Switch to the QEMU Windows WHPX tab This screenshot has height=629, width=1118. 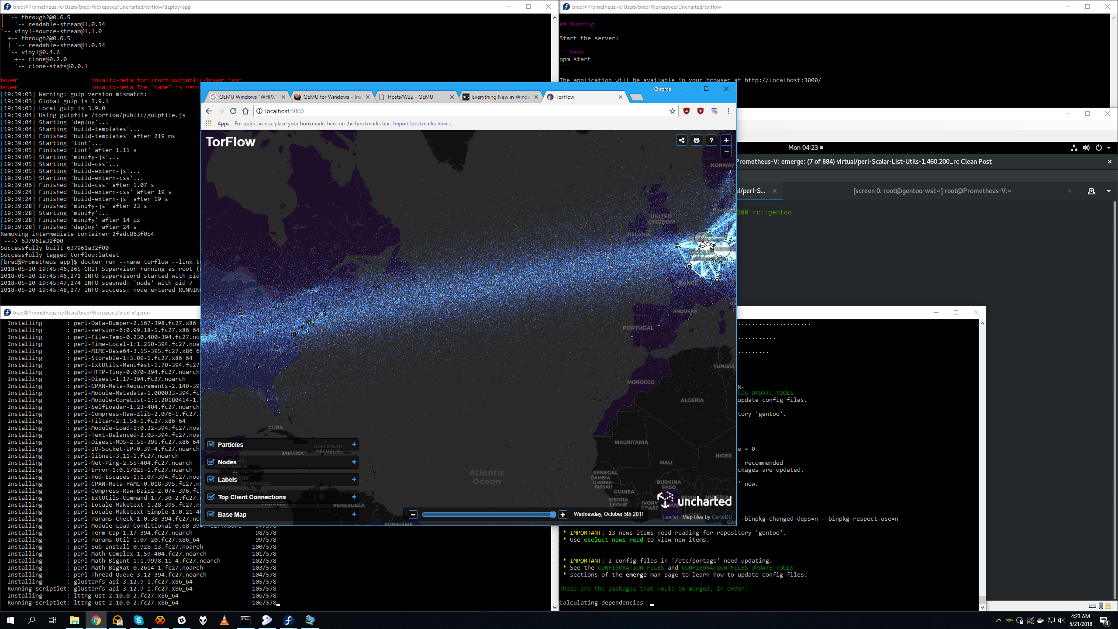coord(247,97)
